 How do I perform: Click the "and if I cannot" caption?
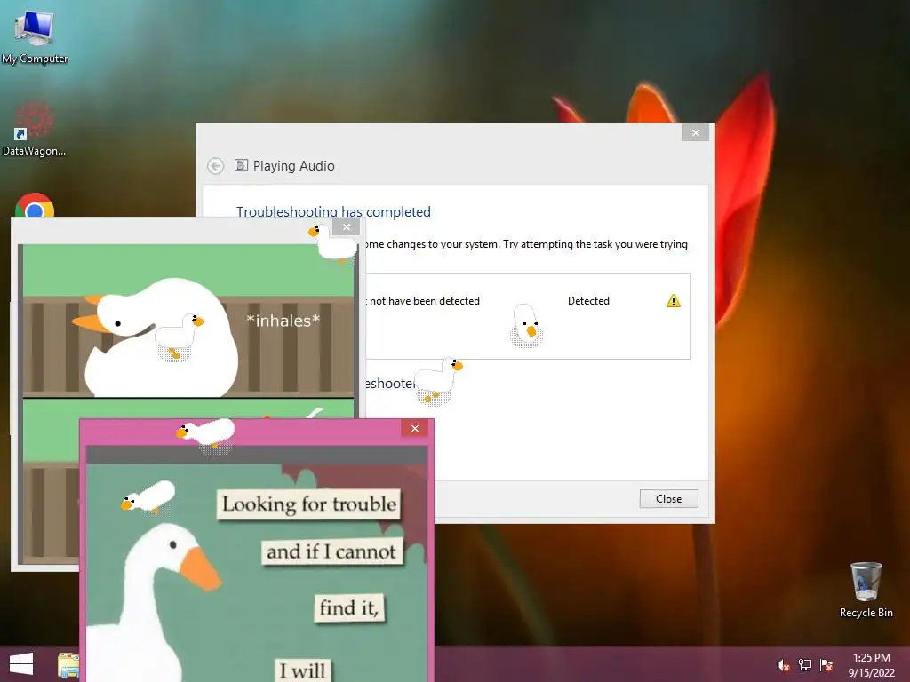(x=331, y=551)
